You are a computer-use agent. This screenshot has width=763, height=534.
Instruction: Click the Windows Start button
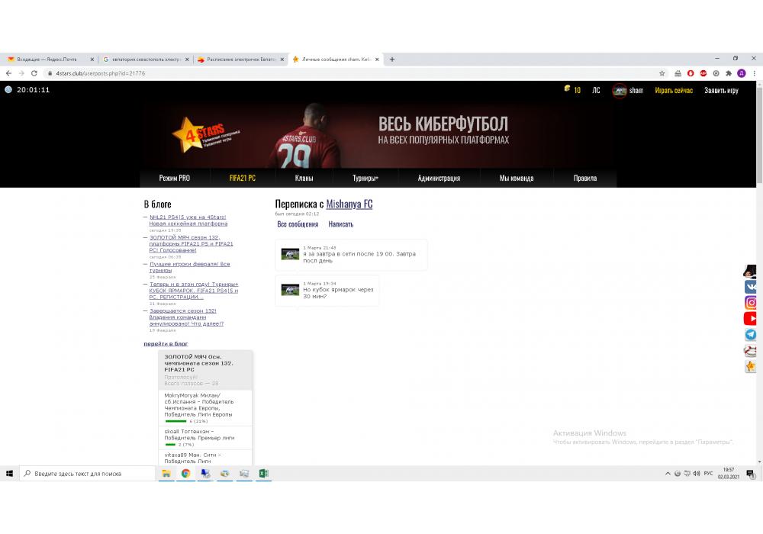[x=9, y=473]
